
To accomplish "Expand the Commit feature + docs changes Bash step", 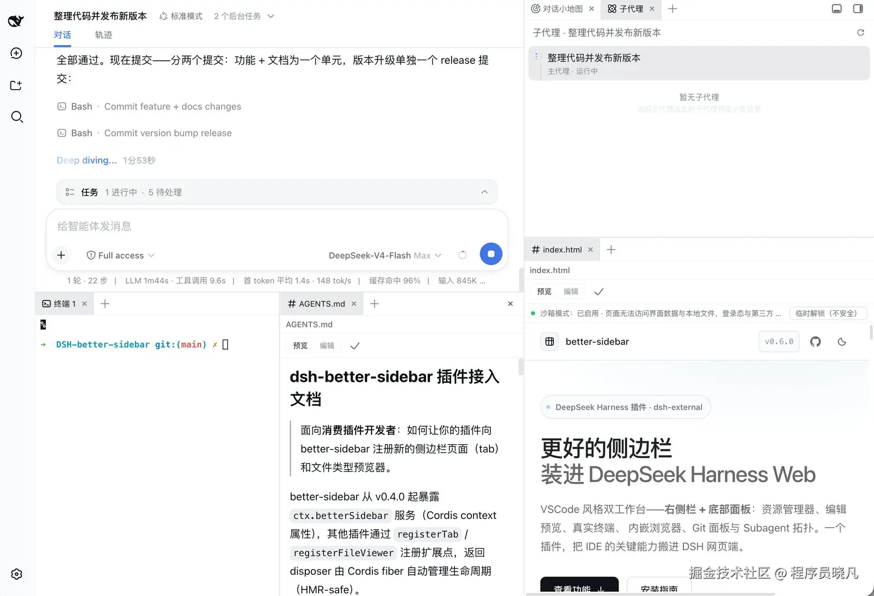I will point(150,107).
